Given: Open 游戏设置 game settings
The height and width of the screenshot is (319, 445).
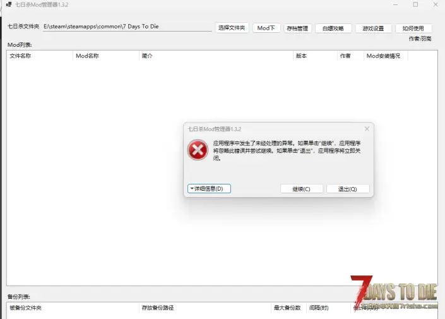Looking at the screenshot, I should coord(373,28).
